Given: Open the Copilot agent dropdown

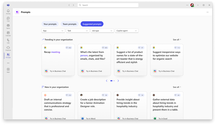Looking at the screenshot, I should [x=127, y=31].
